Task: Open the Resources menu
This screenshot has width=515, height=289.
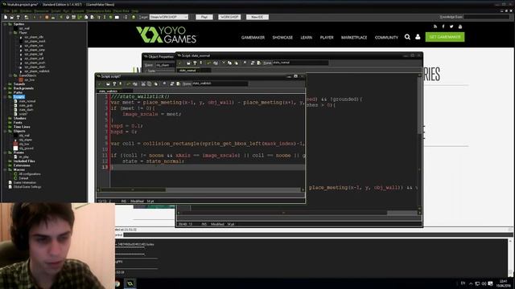Action: 41,11
